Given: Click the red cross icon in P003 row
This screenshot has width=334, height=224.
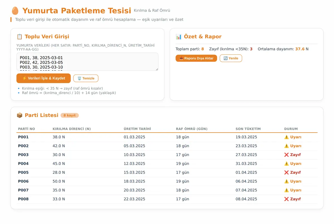Looking at the screenshot, I should coord(286,155).
